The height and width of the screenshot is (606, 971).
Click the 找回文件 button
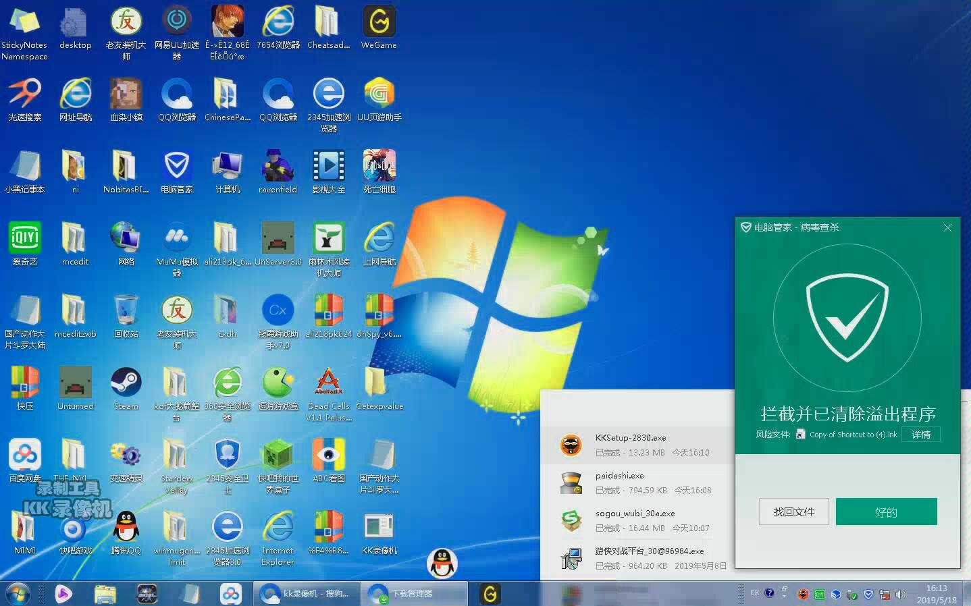tap(794, 512)
